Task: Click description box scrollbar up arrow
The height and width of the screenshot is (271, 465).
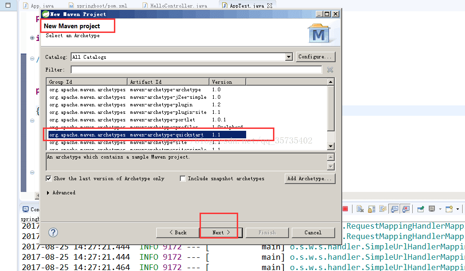Action: click(331, 157)
